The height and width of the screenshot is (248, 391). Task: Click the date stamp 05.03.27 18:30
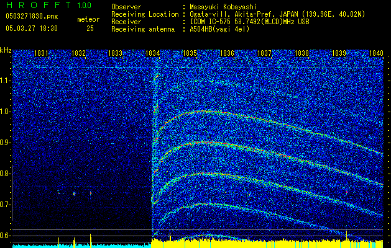tap(32, 29)
